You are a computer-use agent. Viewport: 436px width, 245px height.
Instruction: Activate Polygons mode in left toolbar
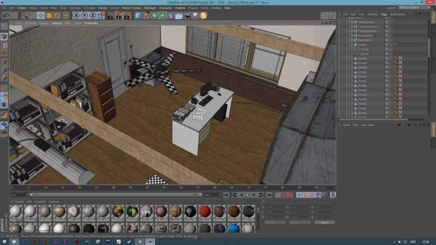pos(4,78)
